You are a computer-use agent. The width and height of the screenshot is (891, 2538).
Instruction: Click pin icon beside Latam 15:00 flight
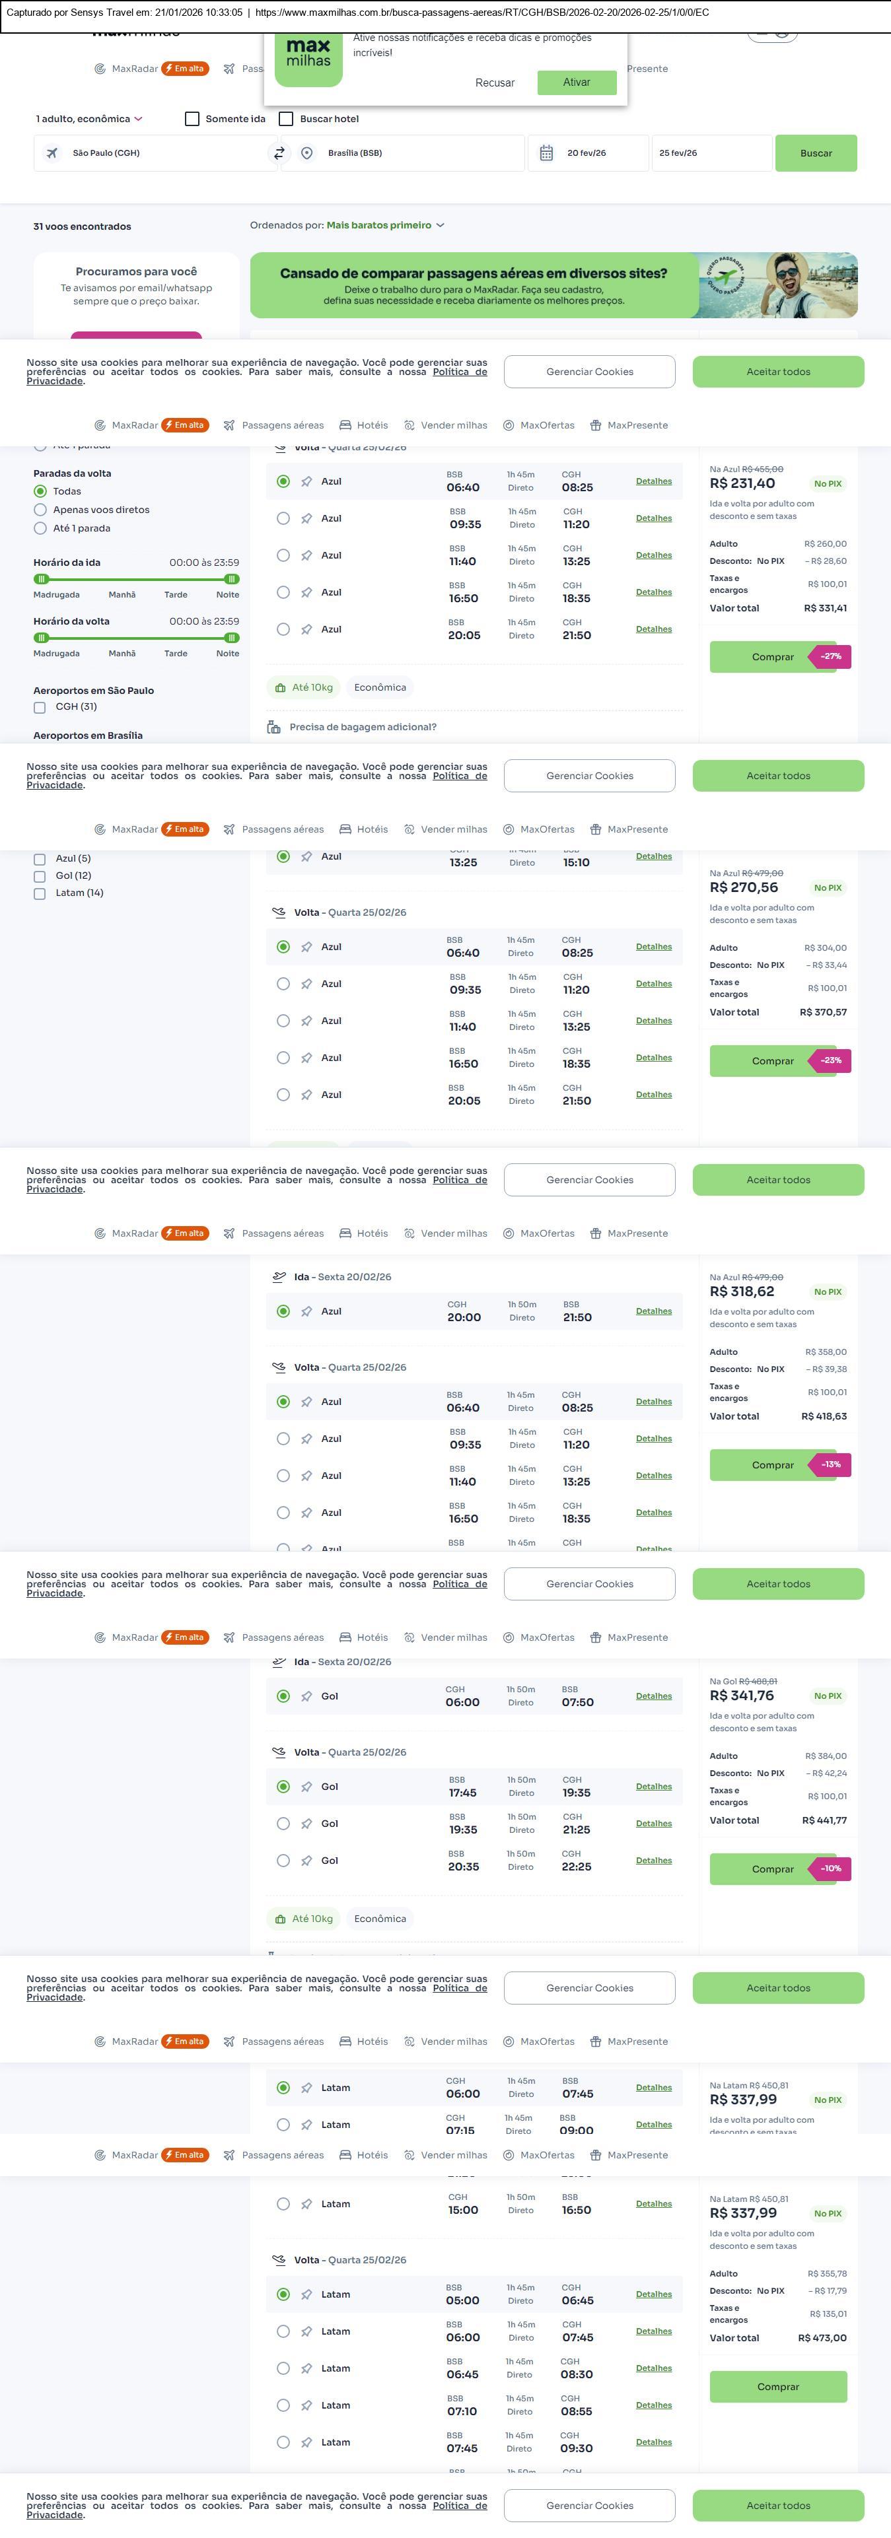(306, 2204)
